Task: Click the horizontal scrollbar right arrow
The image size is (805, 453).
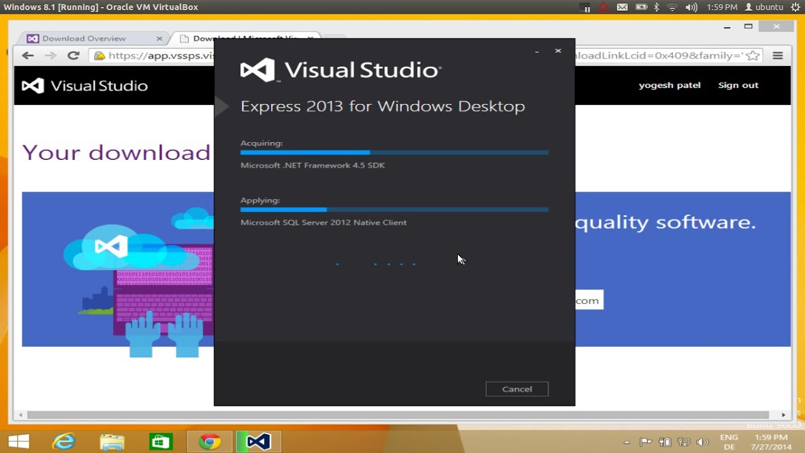Action: 784,415
